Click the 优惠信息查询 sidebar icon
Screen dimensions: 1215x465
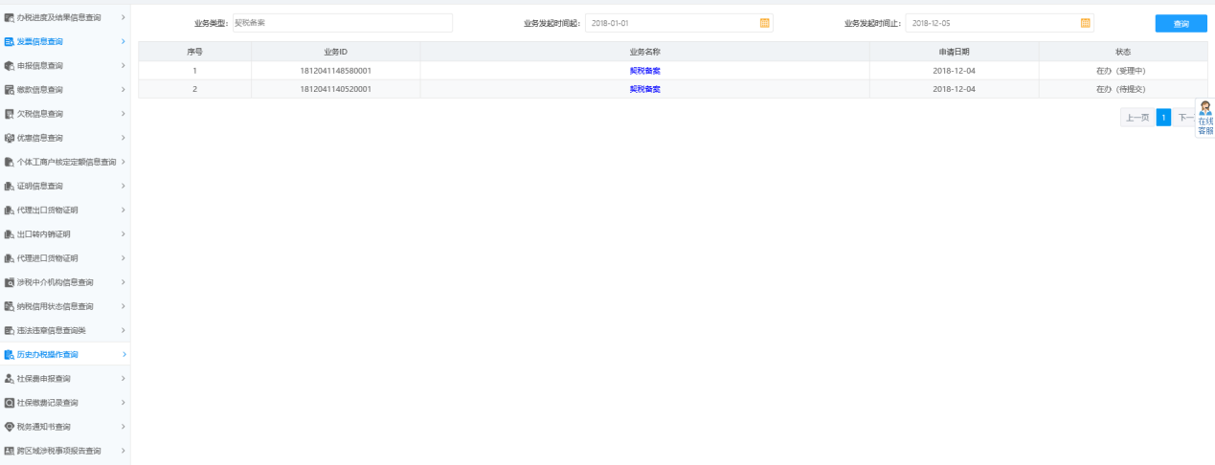(9, 138)
